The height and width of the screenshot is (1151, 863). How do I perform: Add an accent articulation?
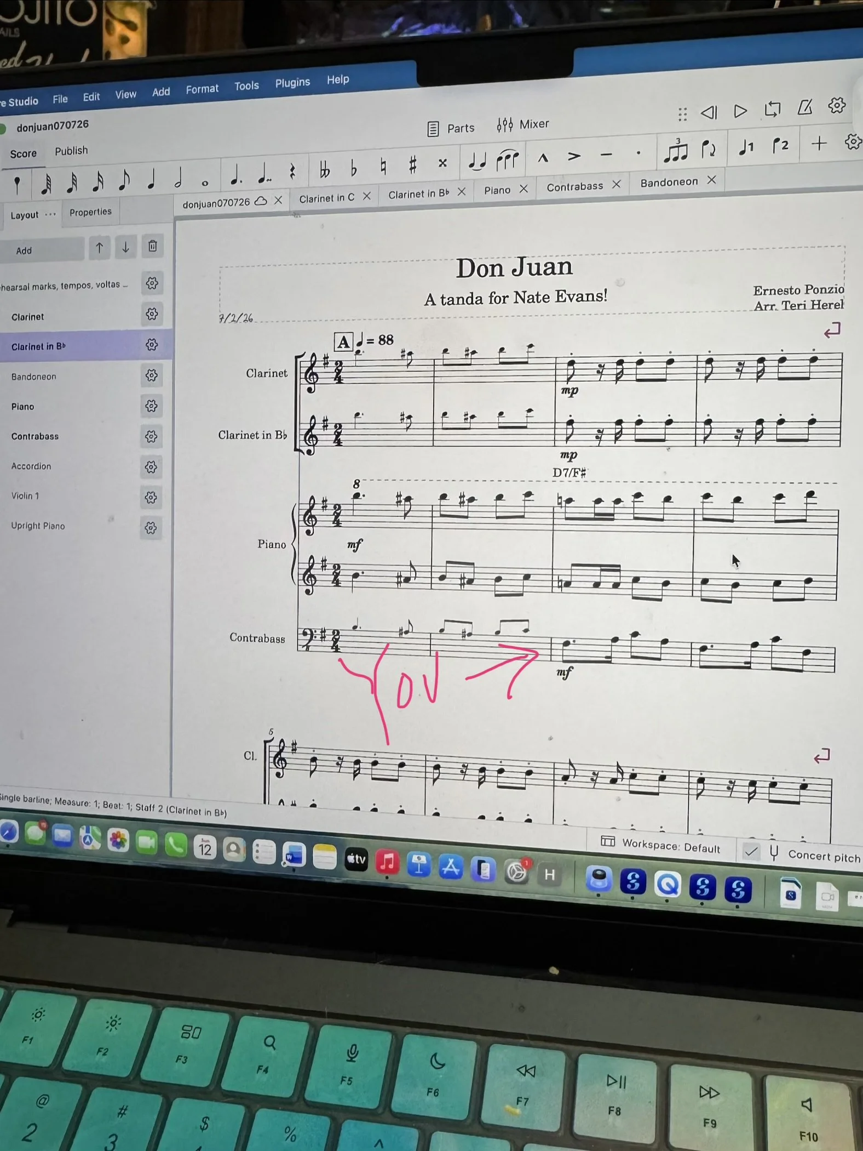(574, 157)
